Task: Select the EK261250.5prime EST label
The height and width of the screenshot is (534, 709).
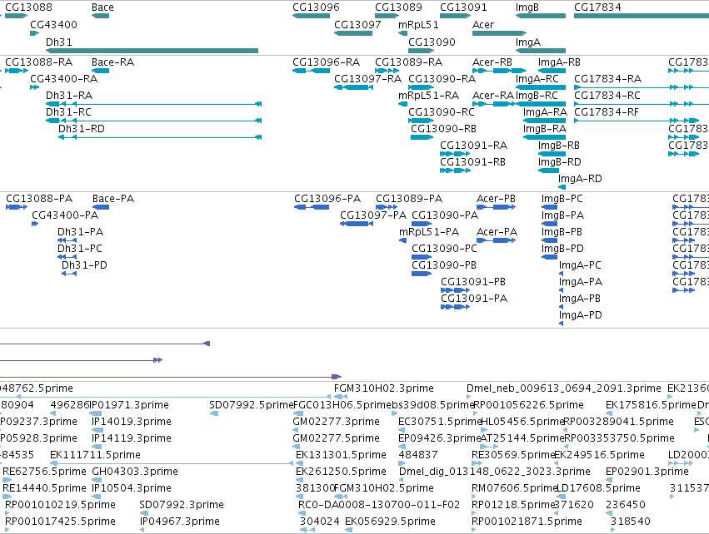Action: pyautogui.click(x=341, y=472)
